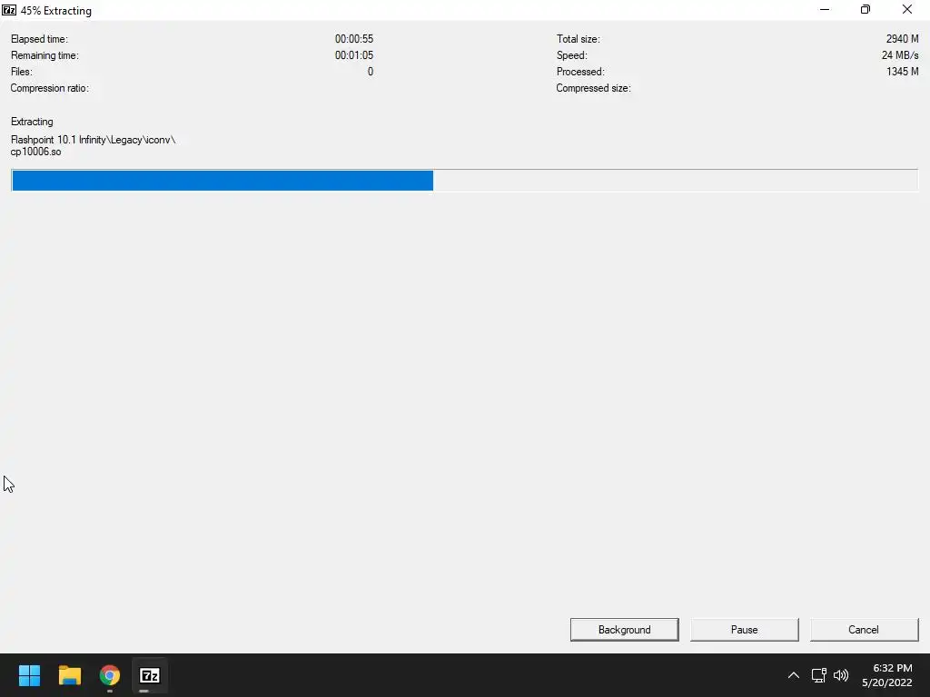Viewport: 930px width, 697px height.
Task: Click the total size value 2940 M
Action: tap(902, 39)
